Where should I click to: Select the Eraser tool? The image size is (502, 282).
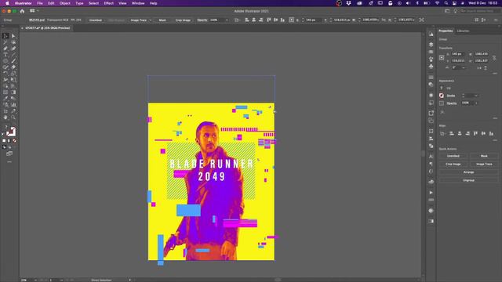pos(13,67)
